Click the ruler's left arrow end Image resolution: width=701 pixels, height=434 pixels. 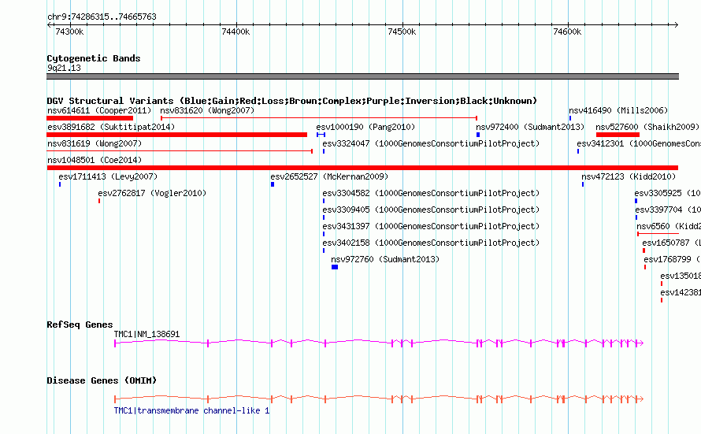pyautogui.click(x=49, y=24)
